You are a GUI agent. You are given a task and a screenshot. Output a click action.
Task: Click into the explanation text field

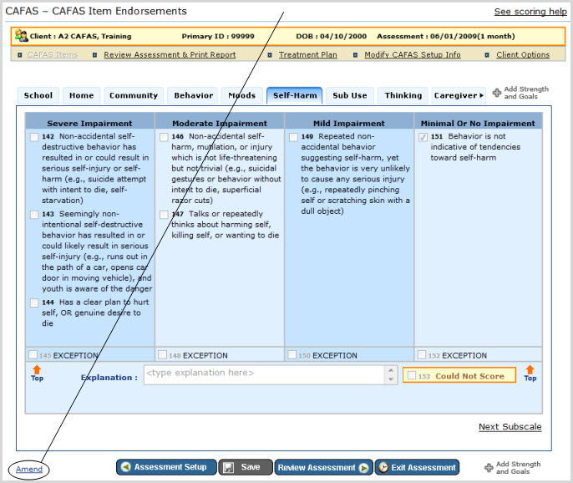[264, 374]
